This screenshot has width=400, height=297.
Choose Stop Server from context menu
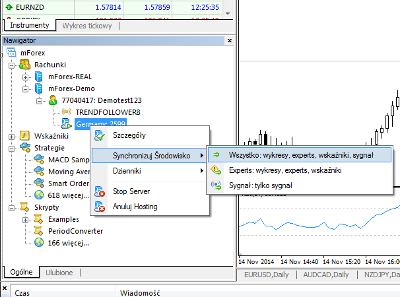150,191
